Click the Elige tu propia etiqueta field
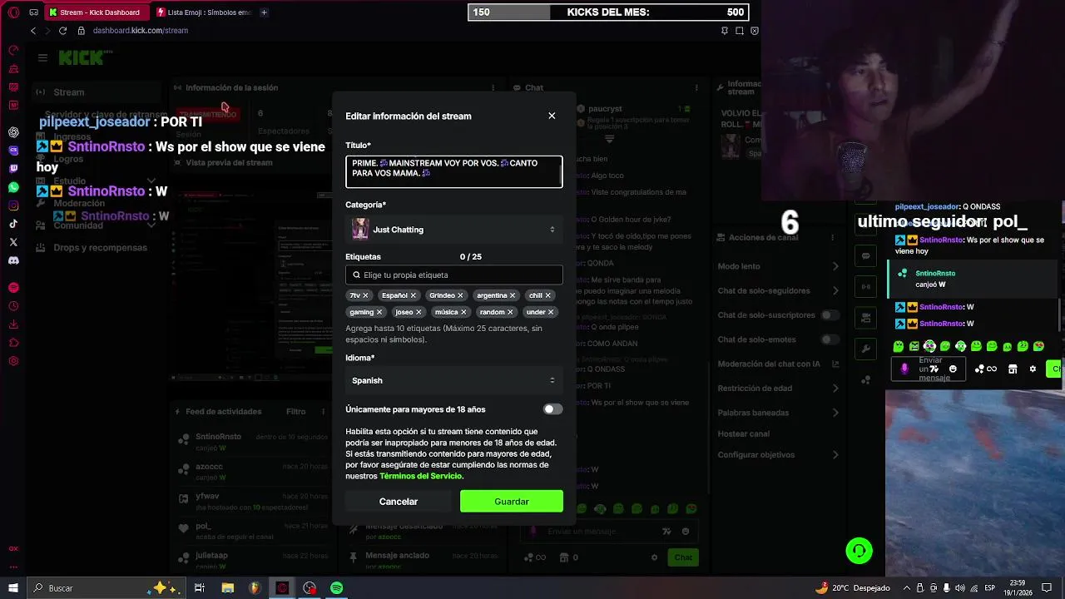 coord(454,275)
